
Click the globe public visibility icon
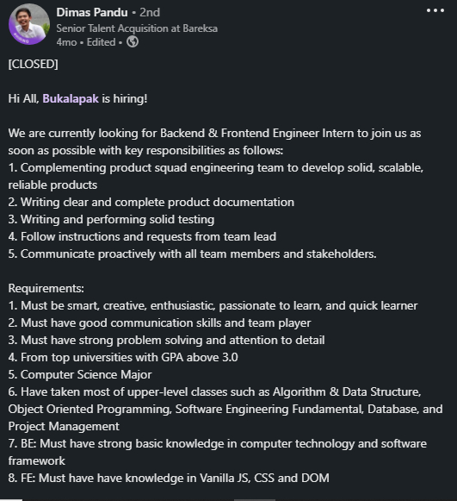click(133, 41)
